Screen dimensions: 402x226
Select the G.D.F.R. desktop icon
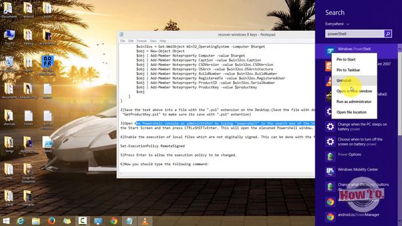[48, 65]
